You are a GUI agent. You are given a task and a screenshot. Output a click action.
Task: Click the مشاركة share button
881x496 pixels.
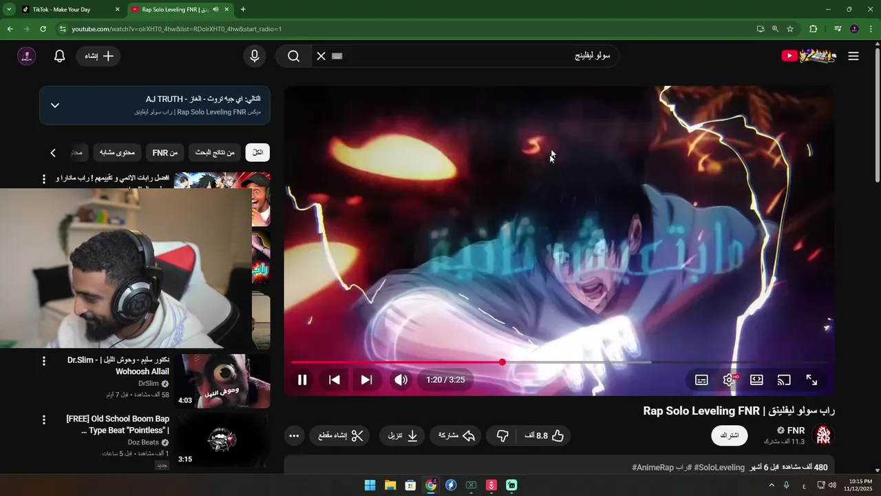tap(457, 435)
